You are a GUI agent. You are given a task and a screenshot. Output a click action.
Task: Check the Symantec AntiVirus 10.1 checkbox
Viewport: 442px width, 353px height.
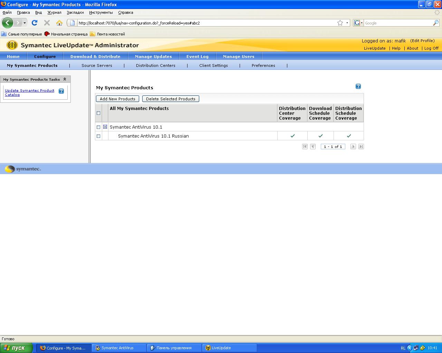coord(98,127)
